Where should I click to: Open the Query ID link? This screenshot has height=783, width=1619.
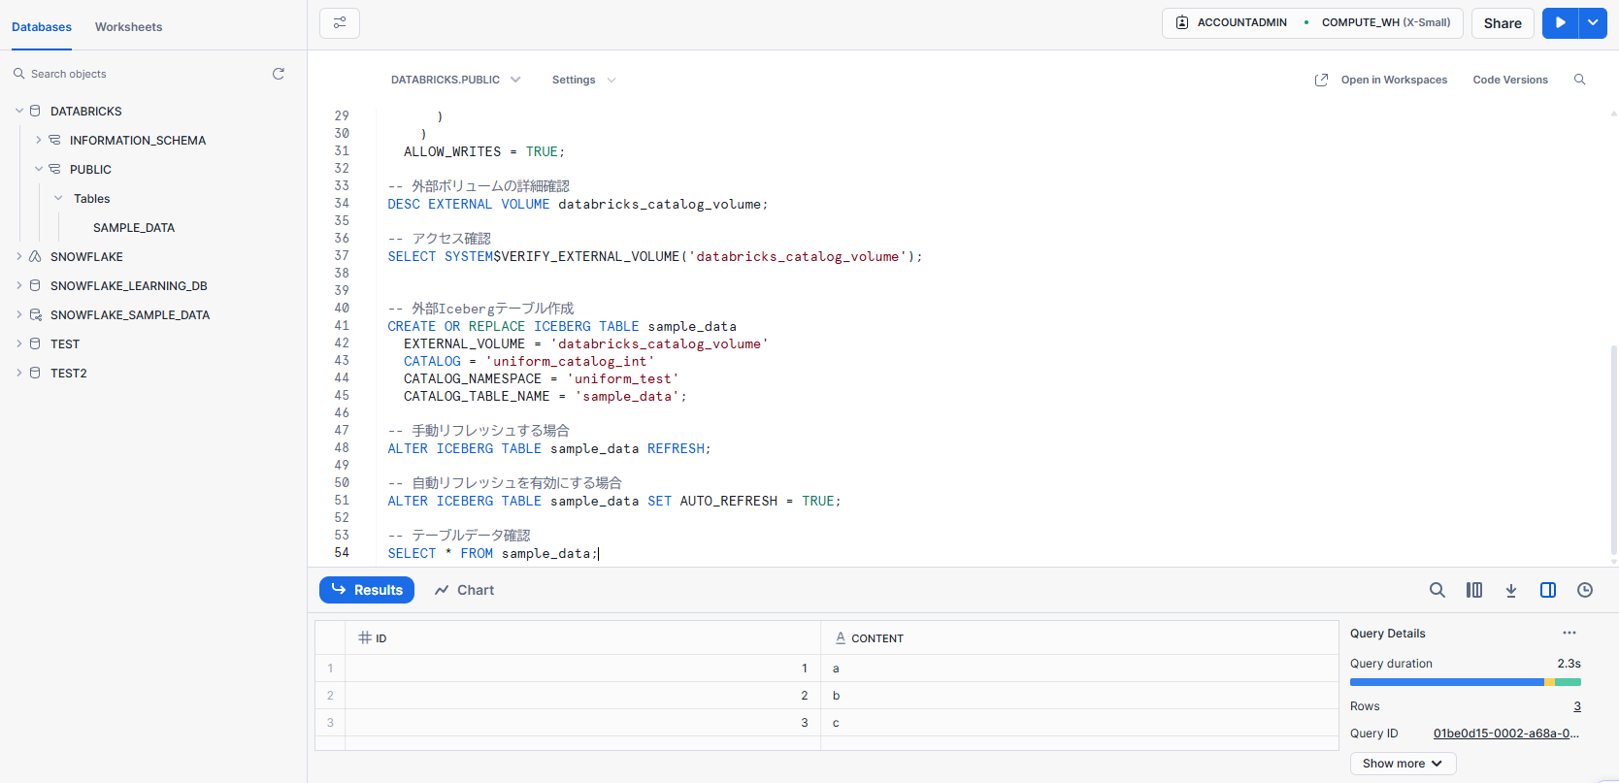tap(1505, 734)
